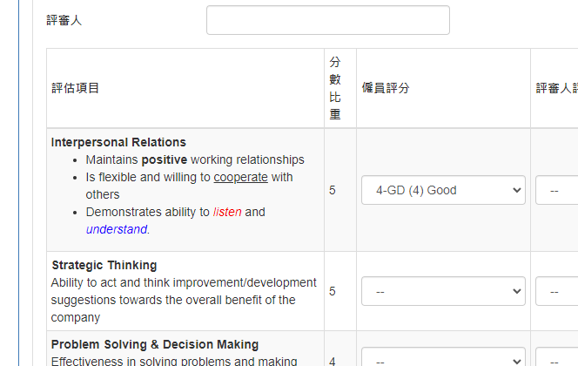The width and height of the screenshot is (578, 366).
Task: Click the Interpersonal Relations heading
Action: coord(118,142)
